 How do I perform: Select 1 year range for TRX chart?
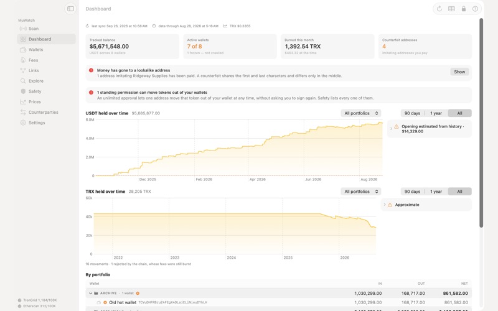[436, 192]
